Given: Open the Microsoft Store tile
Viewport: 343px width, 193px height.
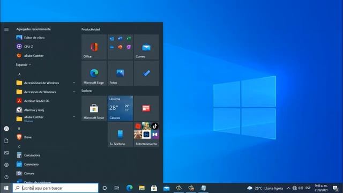Looking at the screenshot, I should coord(94,108).
